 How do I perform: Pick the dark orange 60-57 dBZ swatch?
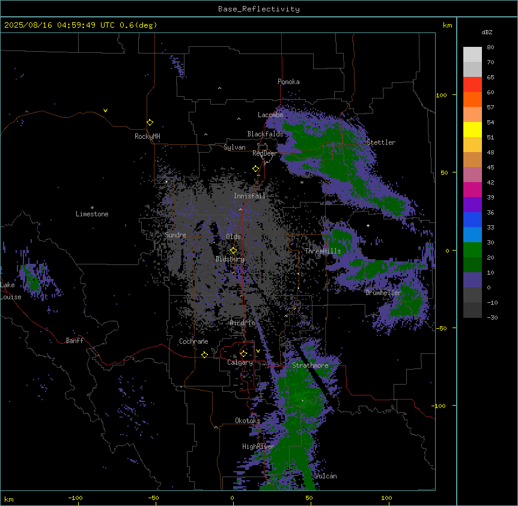(x=472, y=99)
